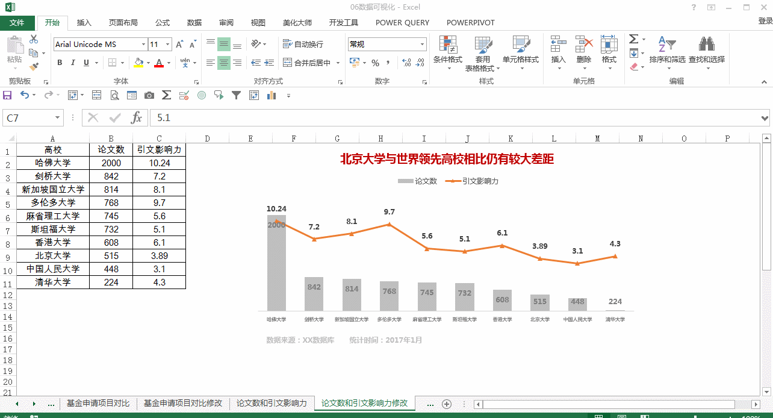Click the red font color A swatch
Viewport: 773px width, 418px height.
pos(159,63)
